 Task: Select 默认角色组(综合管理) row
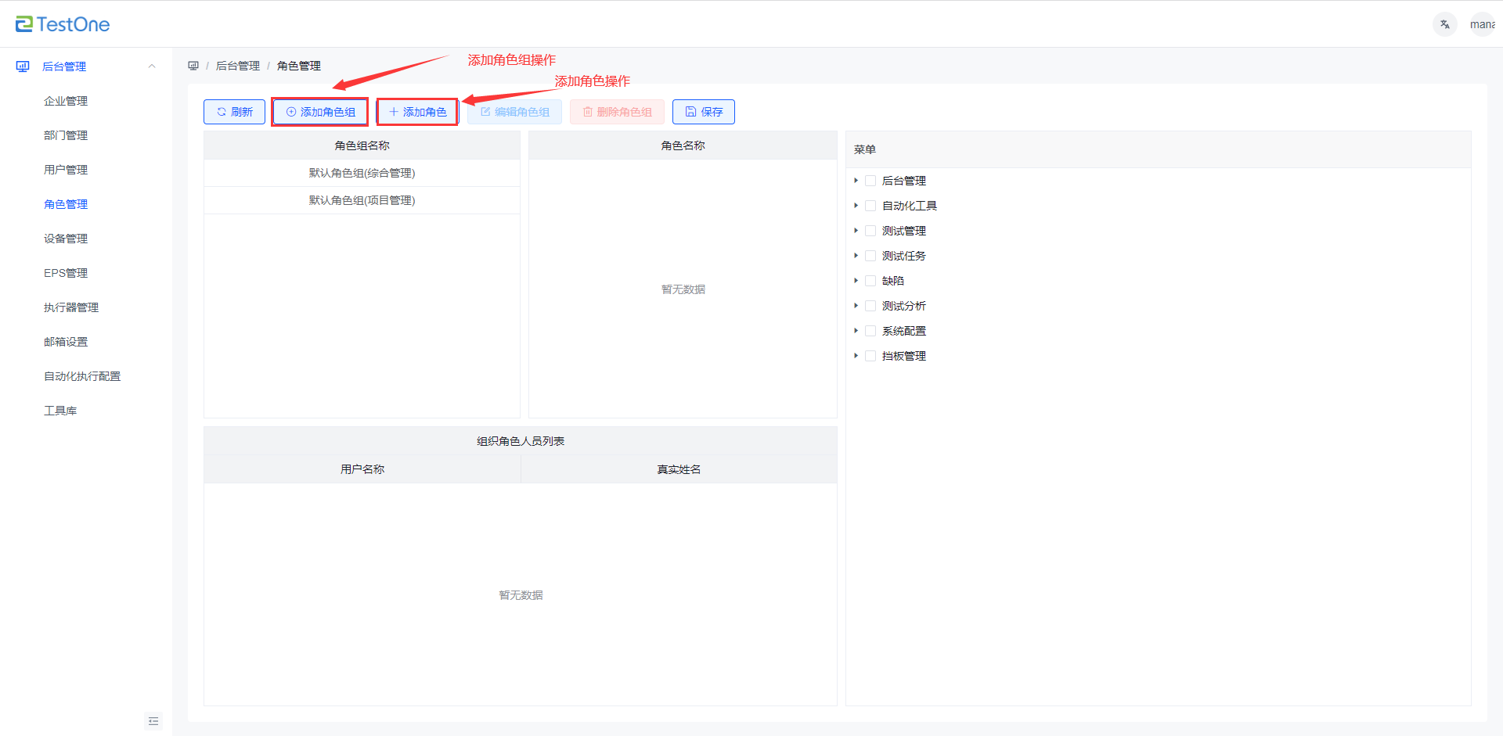point(362,173)
